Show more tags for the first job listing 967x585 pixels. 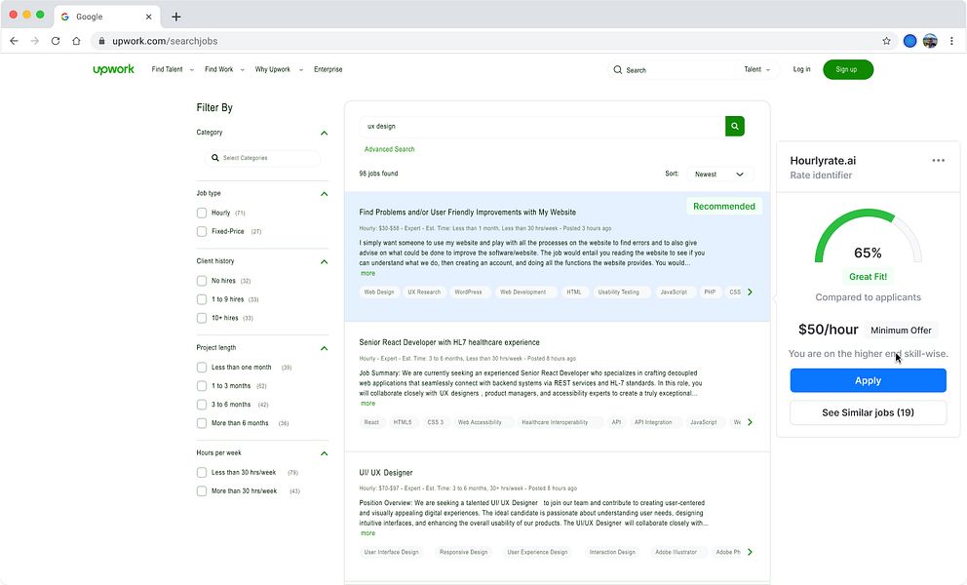pos(750,292)
